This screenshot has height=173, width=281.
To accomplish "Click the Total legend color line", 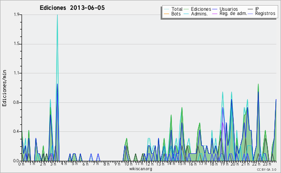I will click(x=166, y=9).
